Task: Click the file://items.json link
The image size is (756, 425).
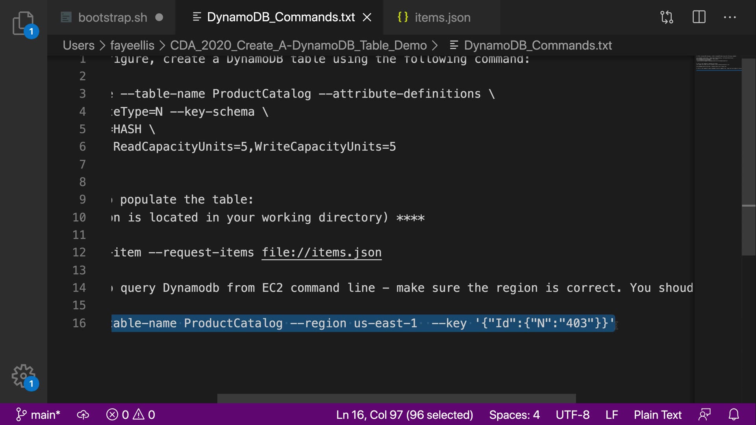Action: point(321,252)
